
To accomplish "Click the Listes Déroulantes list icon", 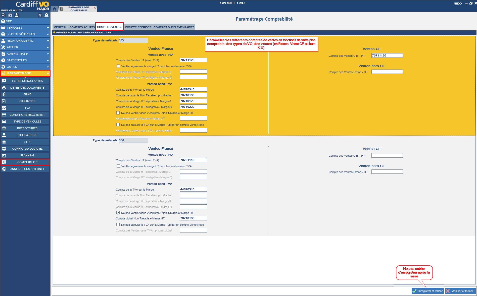I will [x=4, y=81].
